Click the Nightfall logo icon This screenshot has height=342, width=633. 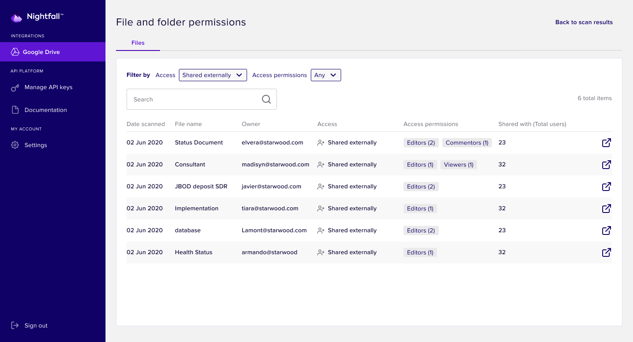[x=16, y=18]
